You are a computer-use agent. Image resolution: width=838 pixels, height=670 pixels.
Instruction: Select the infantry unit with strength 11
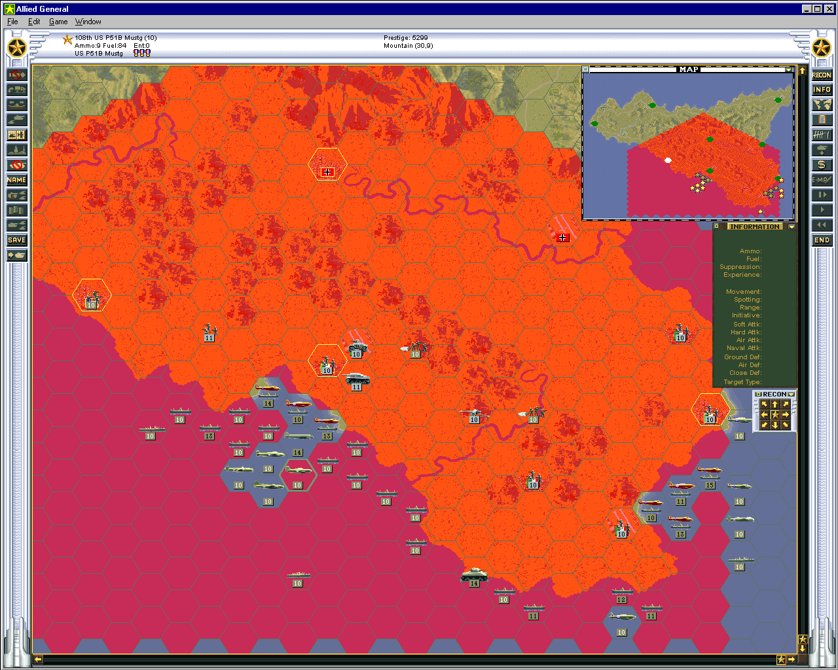(x=209, y=332)
